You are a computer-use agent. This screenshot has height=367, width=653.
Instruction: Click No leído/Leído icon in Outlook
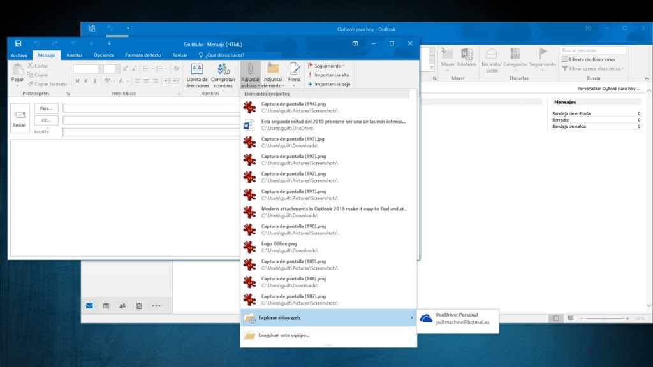[x=492, y=61]
